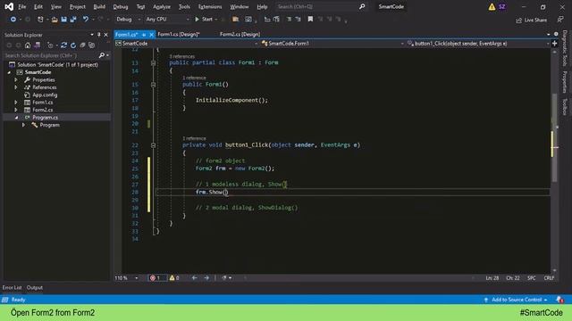The height and width of the screenshot is (321, 572).
Task: Open the Build menu
Action: pyautogui.click(x=99, y=6)
